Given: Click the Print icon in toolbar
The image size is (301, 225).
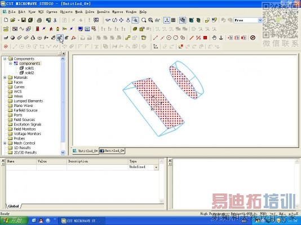Looking at the screenshot, I should click(39, 20).
